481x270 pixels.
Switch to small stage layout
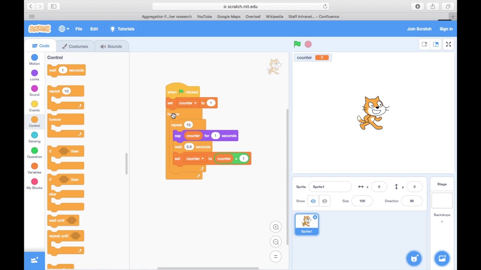(x=424, y=44)
